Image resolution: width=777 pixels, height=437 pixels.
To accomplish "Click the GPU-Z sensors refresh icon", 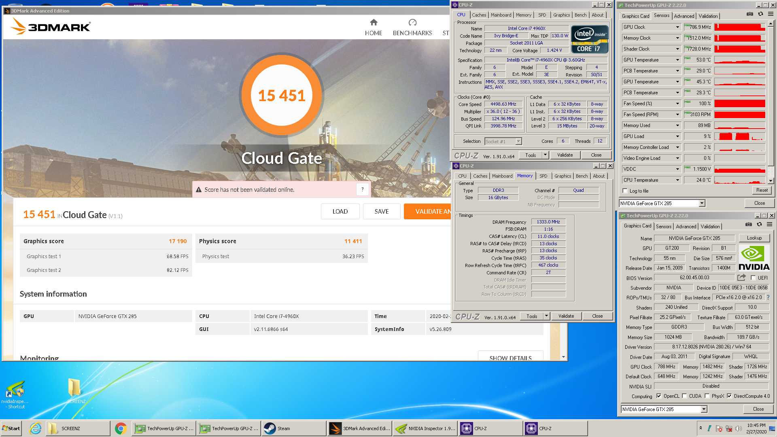I will click(x=760, y=14).
